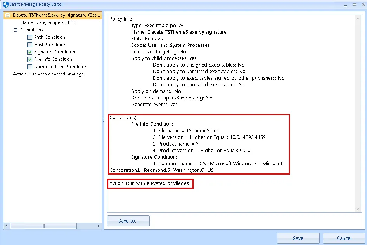367x245 pixels.
Task: Click the tree panel's left scroll arrow
Action: click(7, 226)
